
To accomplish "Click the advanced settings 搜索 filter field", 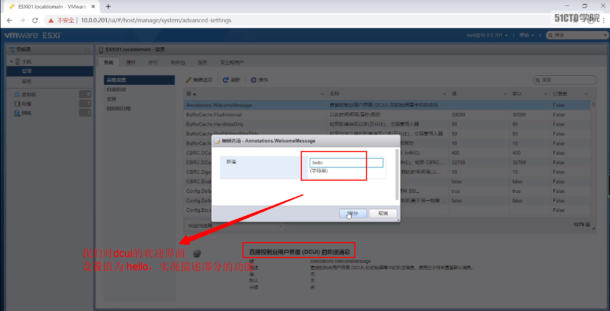I will [x=564, y=79].
